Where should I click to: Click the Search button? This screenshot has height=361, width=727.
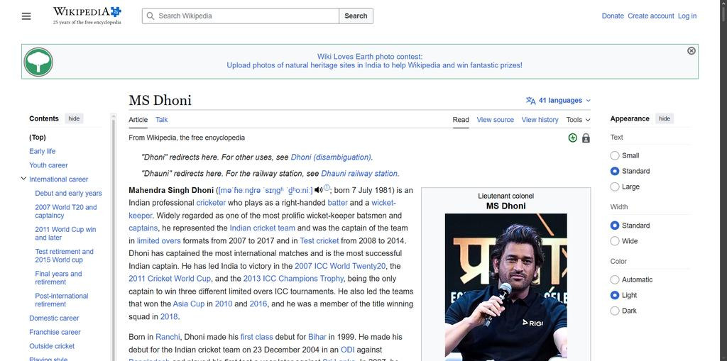point(356,16)
